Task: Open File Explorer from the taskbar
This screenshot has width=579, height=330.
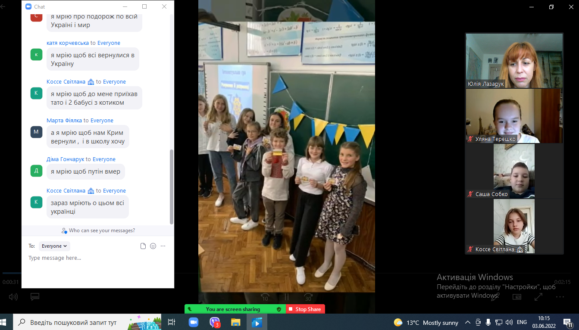Action: pyautogui.click(x=235, y=322)
